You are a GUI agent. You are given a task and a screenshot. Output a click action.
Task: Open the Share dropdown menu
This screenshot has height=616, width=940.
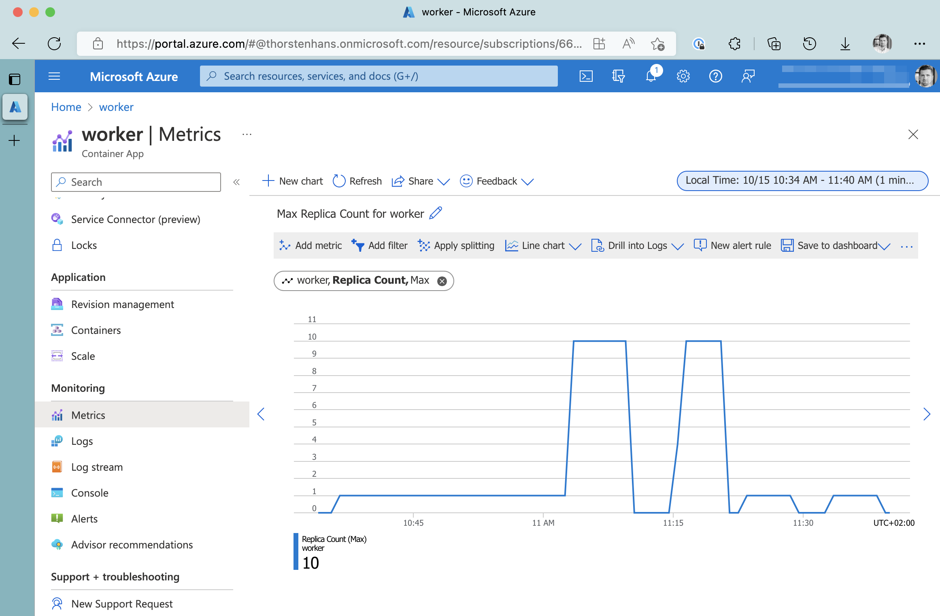421,181
